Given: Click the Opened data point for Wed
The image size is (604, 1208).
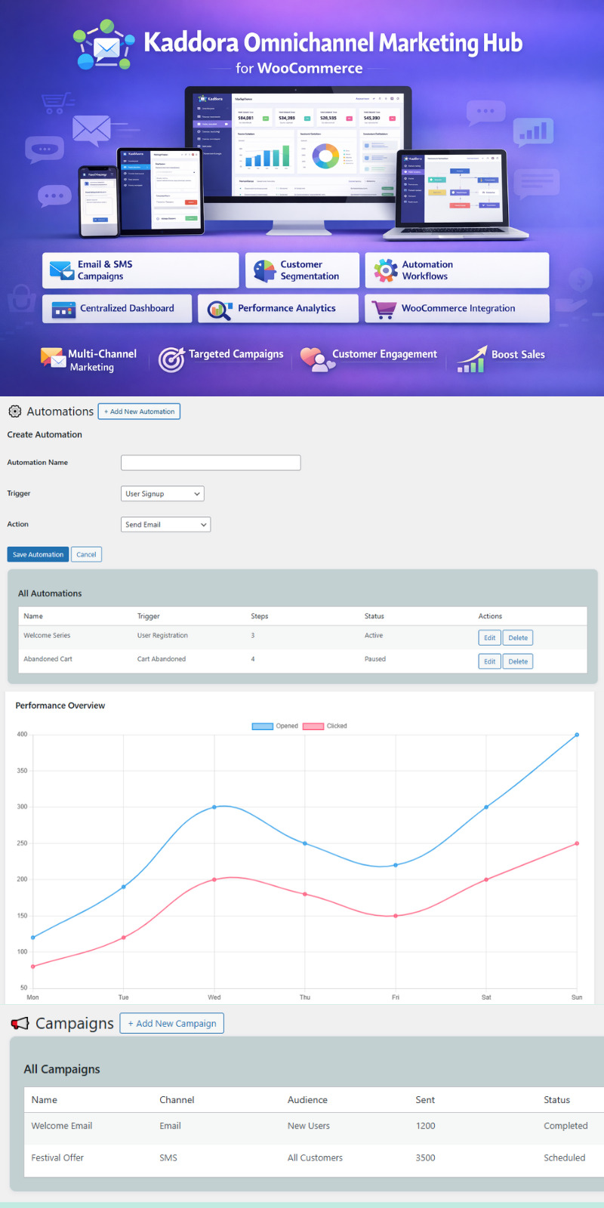Looking at the screenshot, I should (214, 807).
